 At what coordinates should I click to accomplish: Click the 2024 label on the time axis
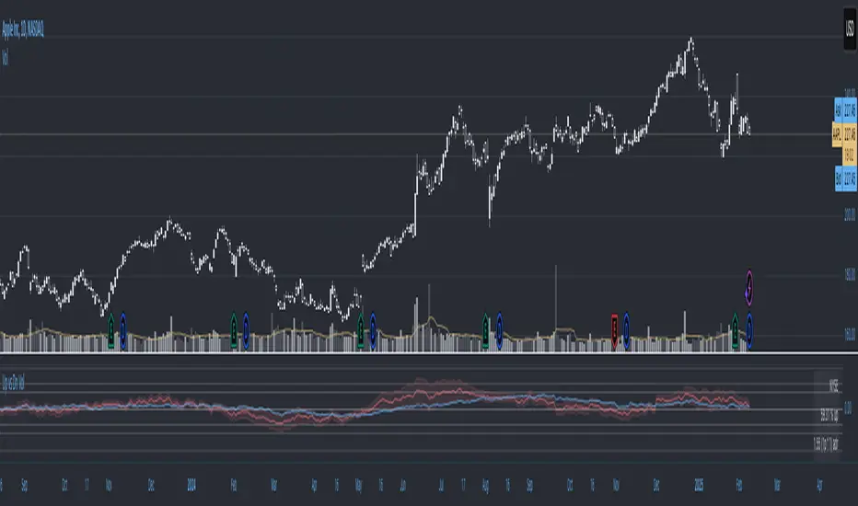191,485
